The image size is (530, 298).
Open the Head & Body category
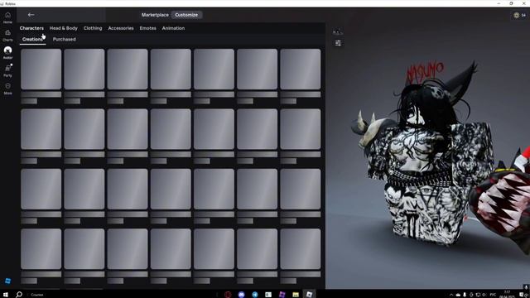coord(64,28)
